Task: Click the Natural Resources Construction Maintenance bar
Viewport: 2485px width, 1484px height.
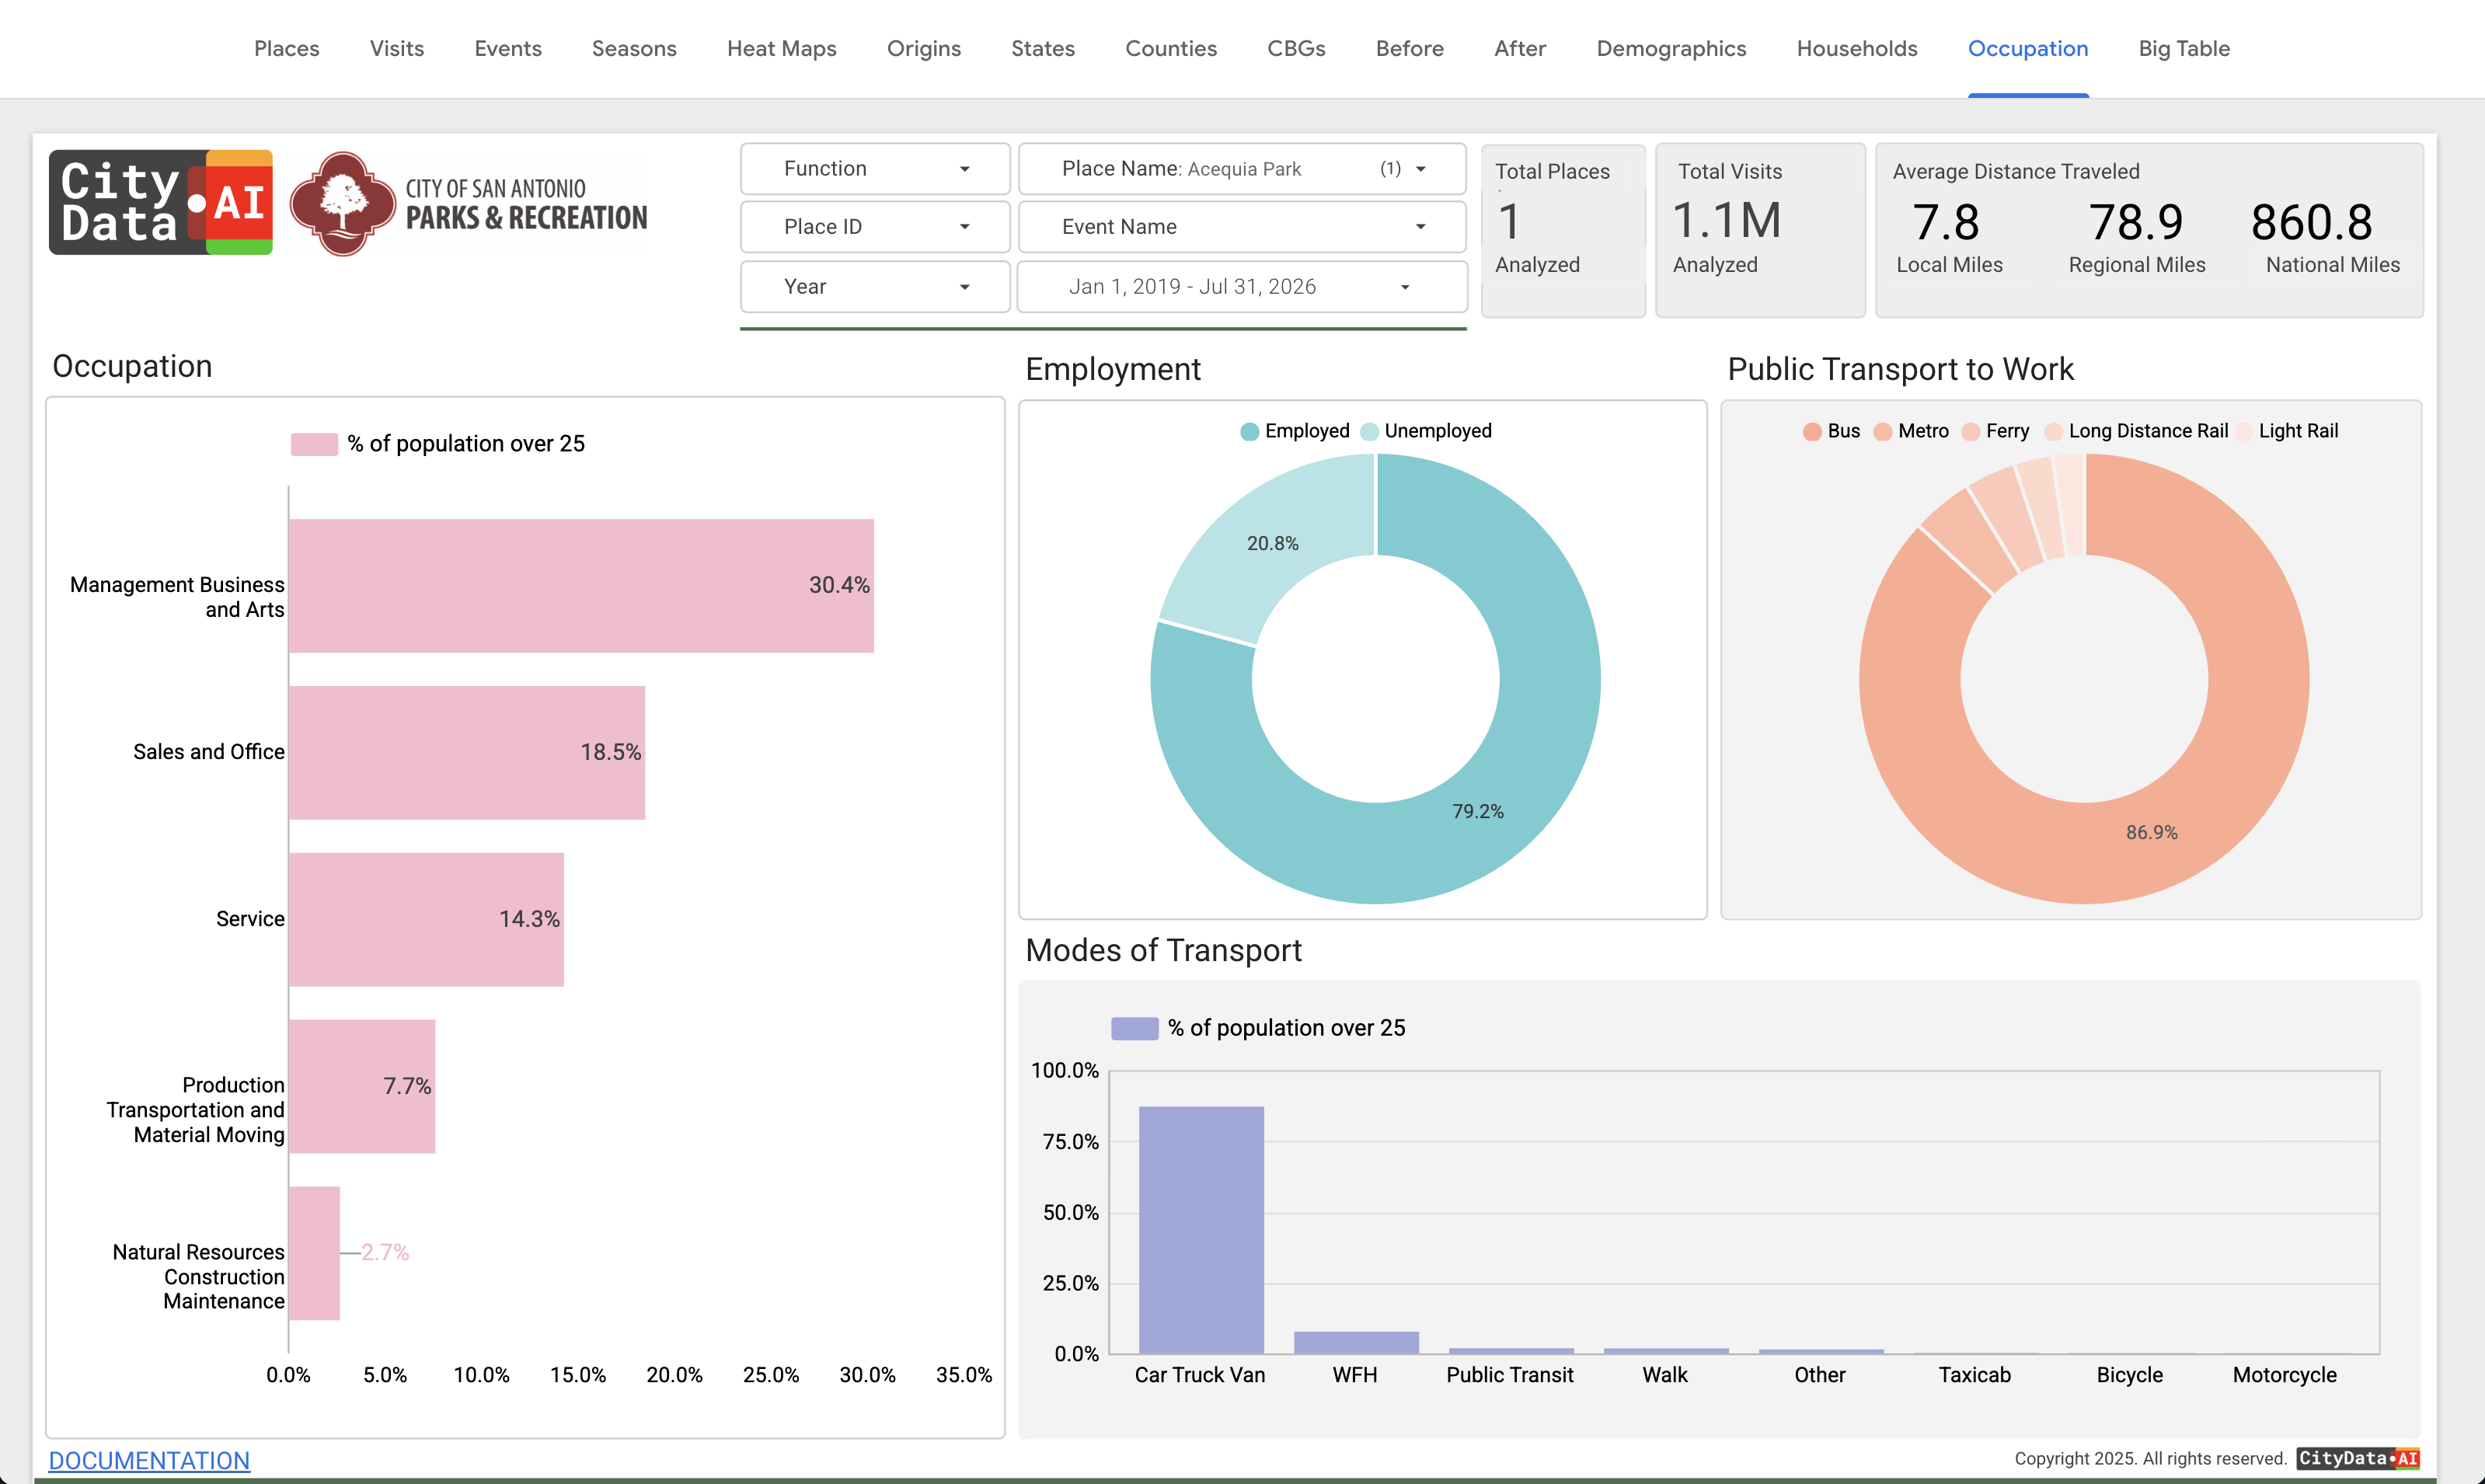Action: [314, 1254]
